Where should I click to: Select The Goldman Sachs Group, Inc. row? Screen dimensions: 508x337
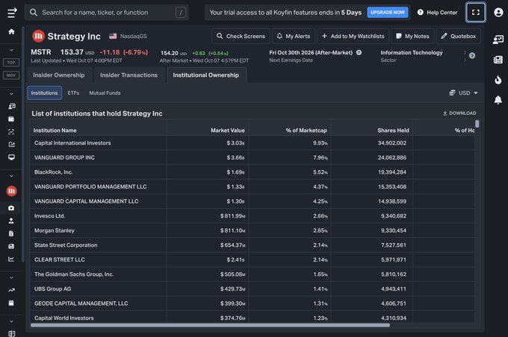(x=253, y=274)
